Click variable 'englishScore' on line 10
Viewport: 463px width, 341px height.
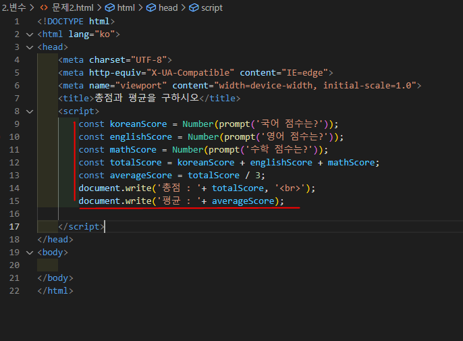141,137
